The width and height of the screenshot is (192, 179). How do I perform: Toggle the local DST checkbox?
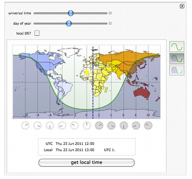(x=37, y=33)
